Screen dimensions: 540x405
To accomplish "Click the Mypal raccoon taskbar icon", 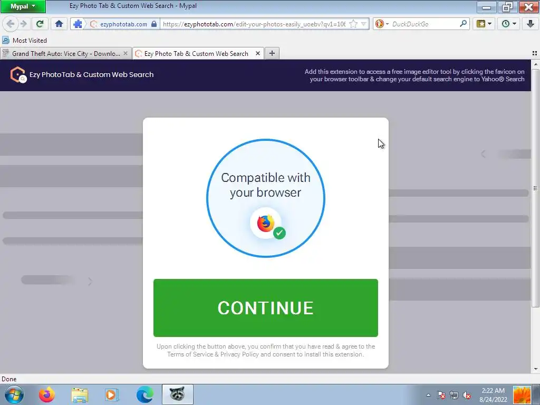I will point(177,394).
